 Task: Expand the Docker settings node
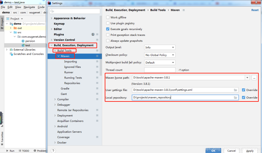coord(55,143)
